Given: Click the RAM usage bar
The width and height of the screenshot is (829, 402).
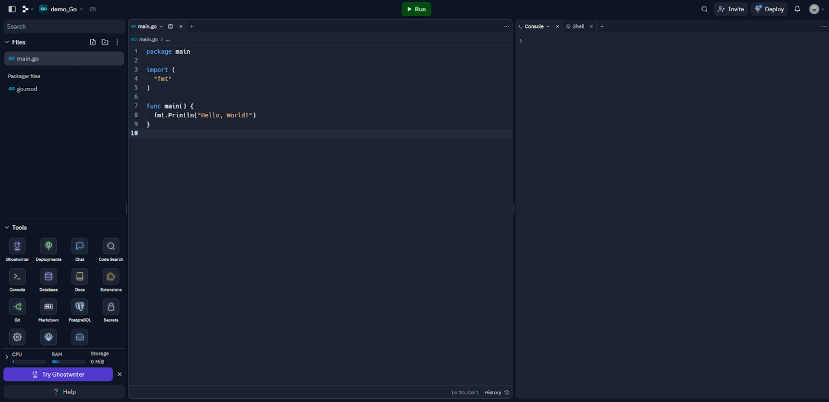Looking at the screenshot, I should point(68,362).
